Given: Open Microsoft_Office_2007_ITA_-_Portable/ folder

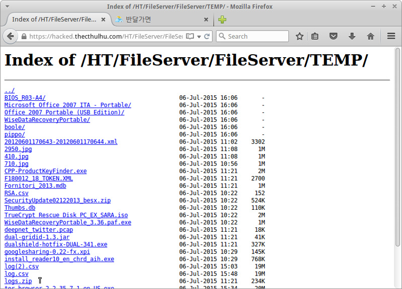Looking at the screenshot, I should click(68, 105).
